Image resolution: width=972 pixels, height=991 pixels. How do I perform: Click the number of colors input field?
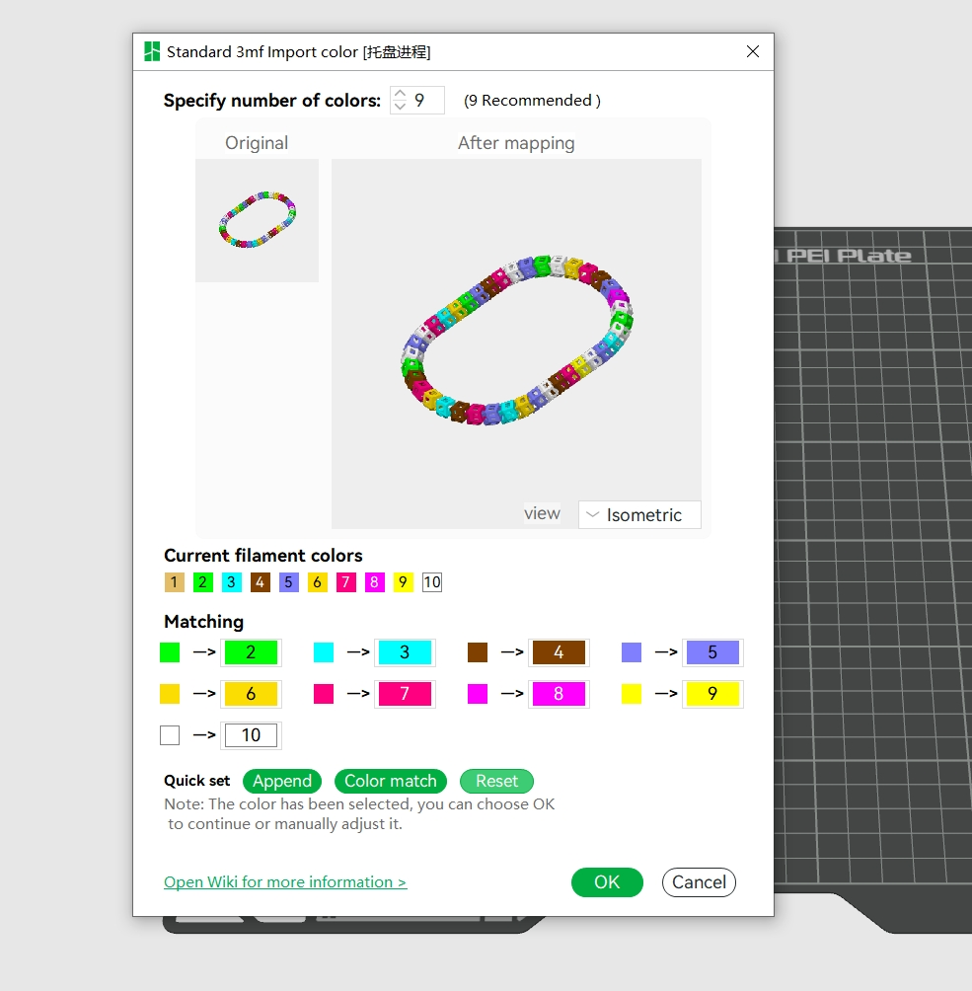coord(426,100)
